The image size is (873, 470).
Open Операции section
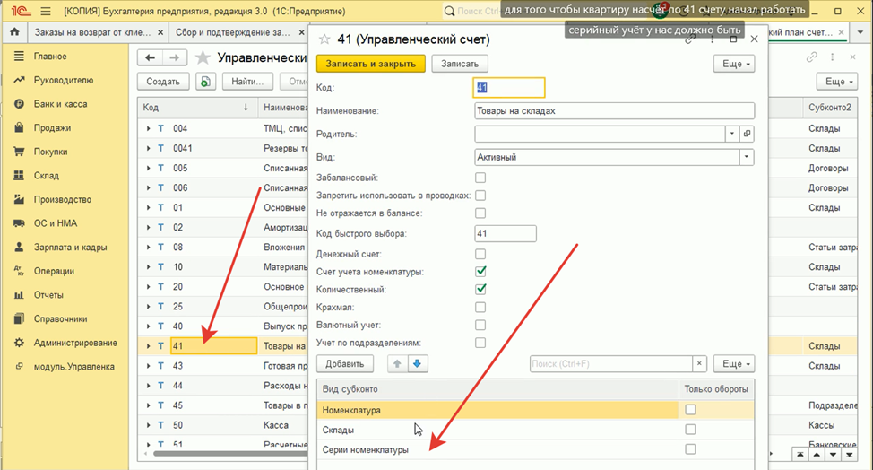(54, 271)
